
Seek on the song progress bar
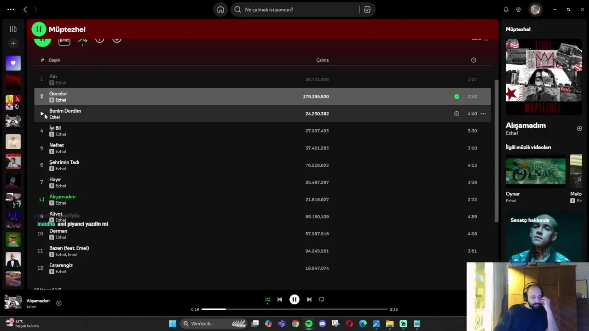click(294, 309)
